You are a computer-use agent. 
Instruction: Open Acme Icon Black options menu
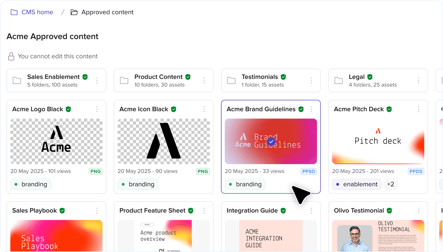coord(204,109)
